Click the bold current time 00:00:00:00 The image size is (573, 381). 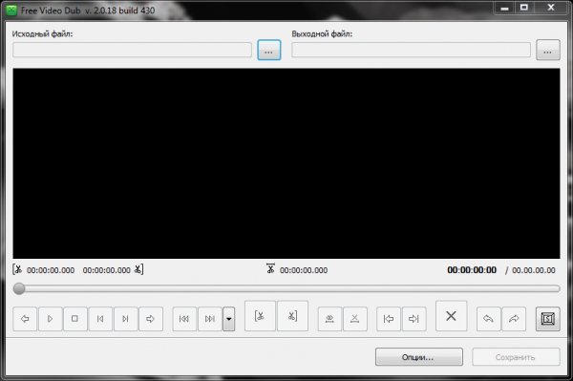tap(472, 270)
